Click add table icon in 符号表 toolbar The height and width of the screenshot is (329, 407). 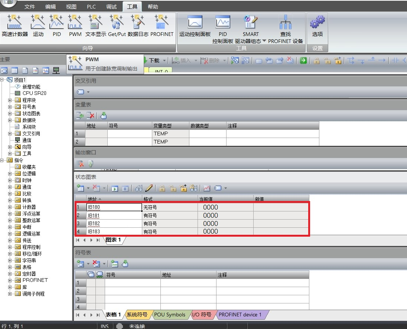point(81,264)
